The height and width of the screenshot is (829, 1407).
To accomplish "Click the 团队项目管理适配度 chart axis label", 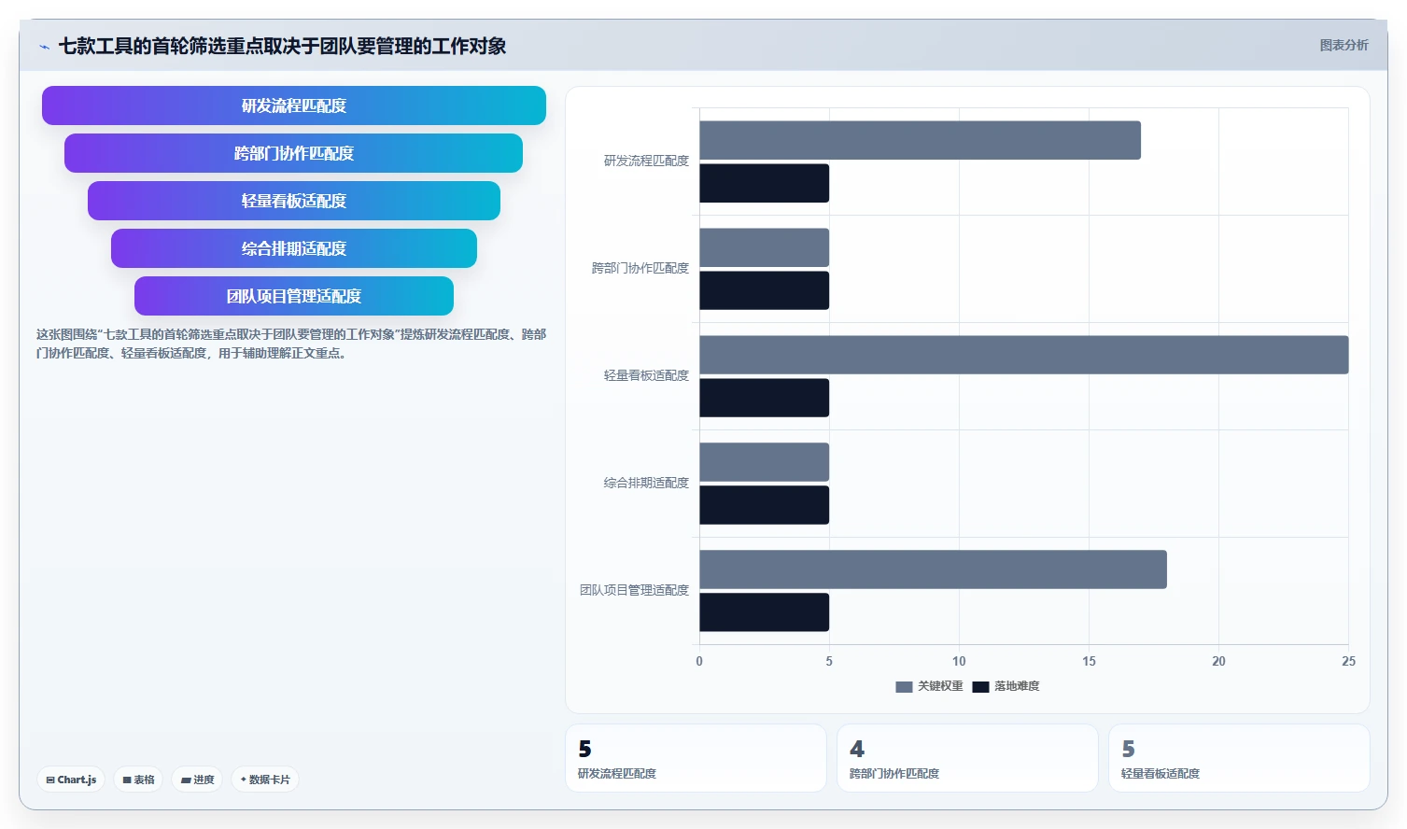I will tap(634, 591).
